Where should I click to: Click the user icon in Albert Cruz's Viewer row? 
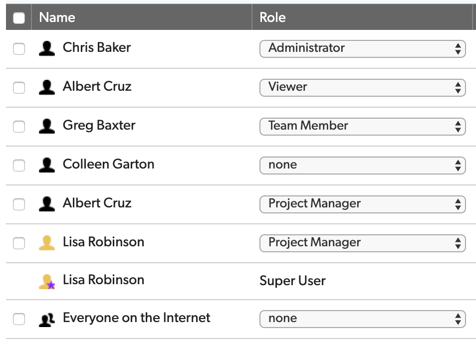pyautogui.click(x=47, y=87)
